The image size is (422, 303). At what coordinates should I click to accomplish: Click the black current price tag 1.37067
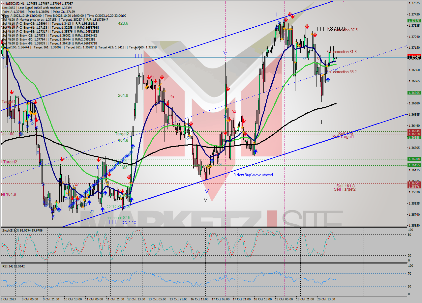coord(415,57)
